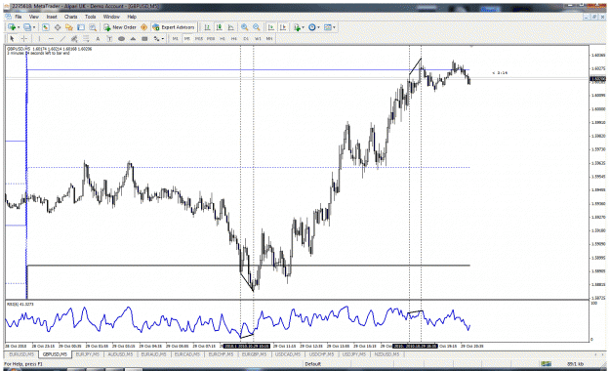Click the Templates icon
This screenshot has width=610, height=371.
pos(328,27)
